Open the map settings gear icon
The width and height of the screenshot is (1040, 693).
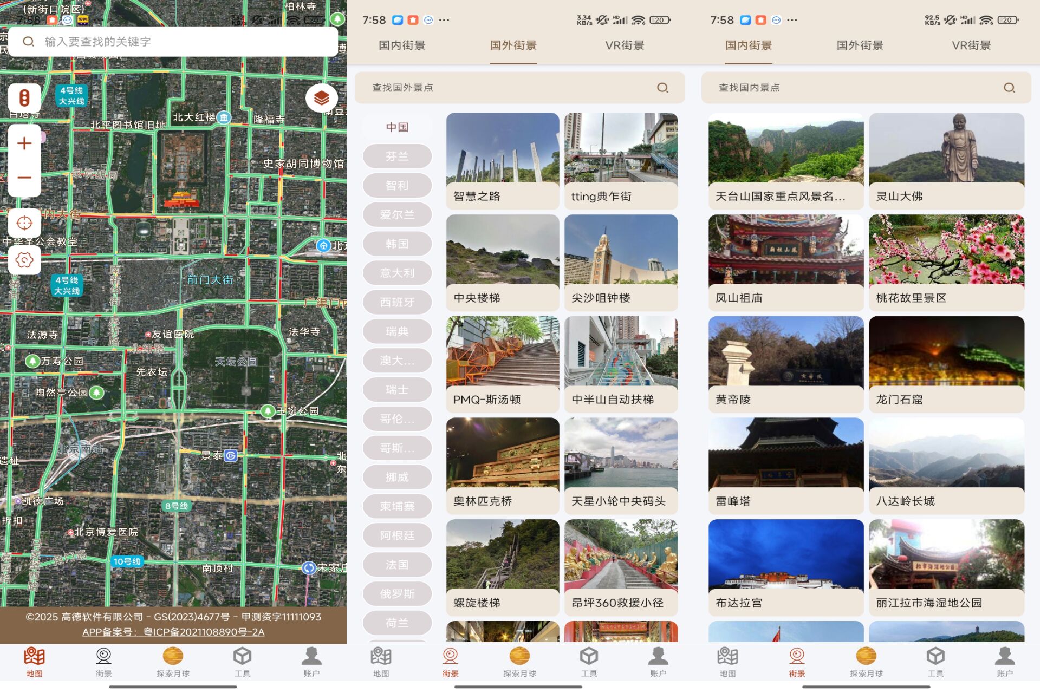[24, 260]
